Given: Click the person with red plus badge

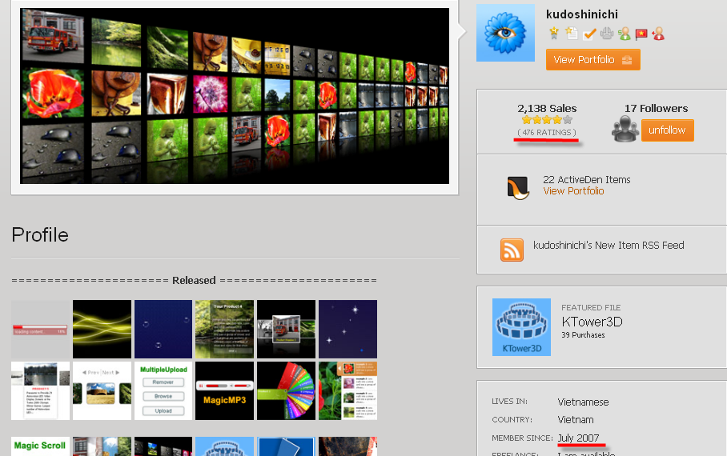Looking at the screenshot, I should (658, 34).
